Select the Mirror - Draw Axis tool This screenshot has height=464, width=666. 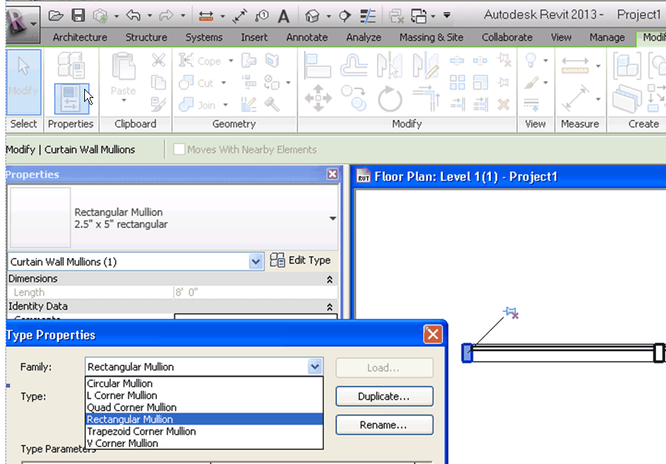(x=426, y=66)
